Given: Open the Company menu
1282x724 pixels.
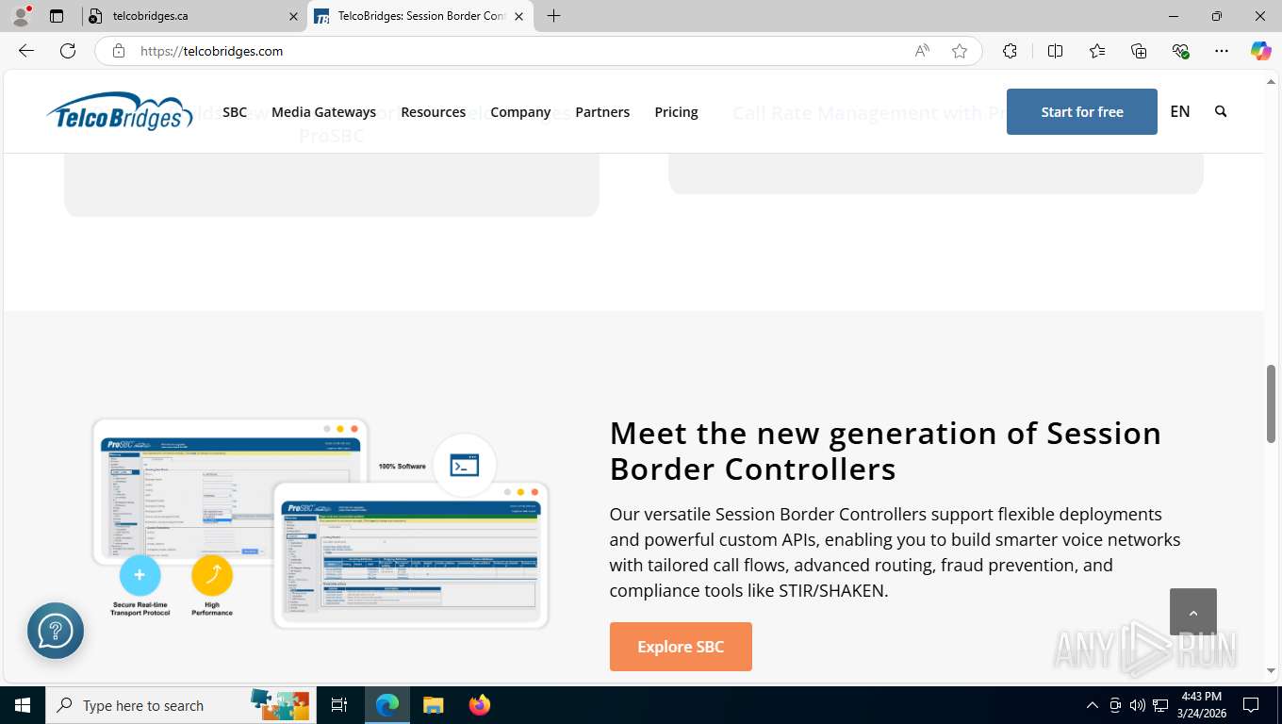Looking at the screenshot, I should tap(520, 112).
